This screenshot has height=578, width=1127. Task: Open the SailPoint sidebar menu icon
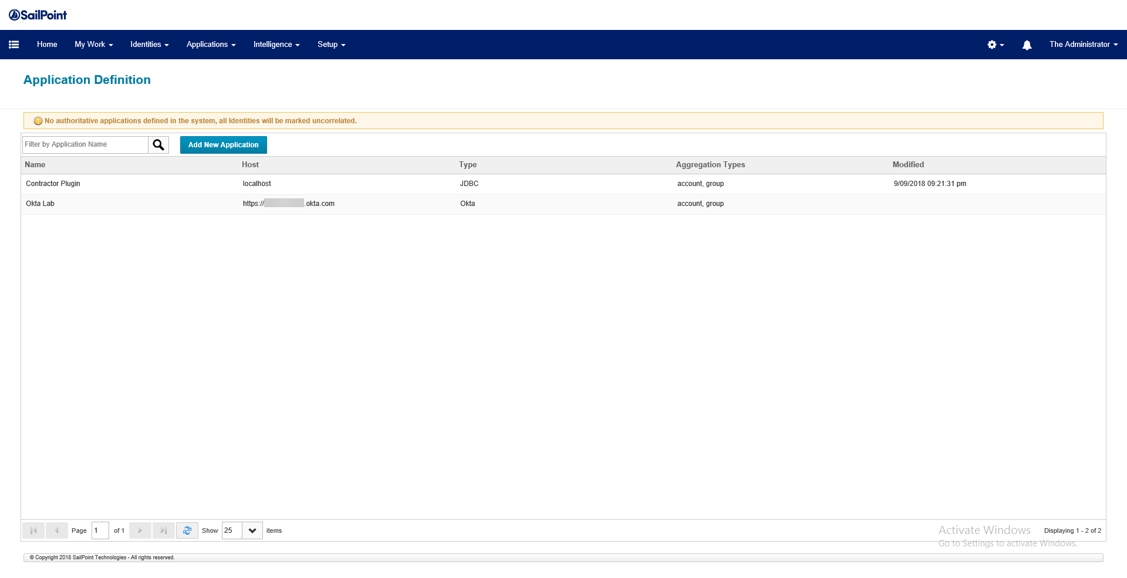tap(14, 44)
